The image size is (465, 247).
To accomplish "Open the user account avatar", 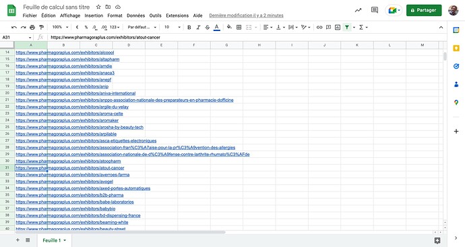I will (453, 10).
